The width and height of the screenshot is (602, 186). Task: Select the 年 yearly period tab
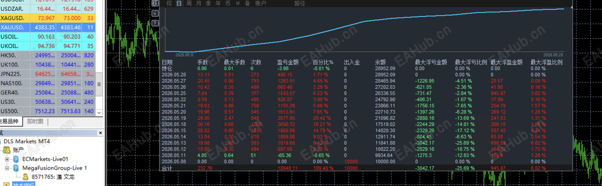point(218,3)
